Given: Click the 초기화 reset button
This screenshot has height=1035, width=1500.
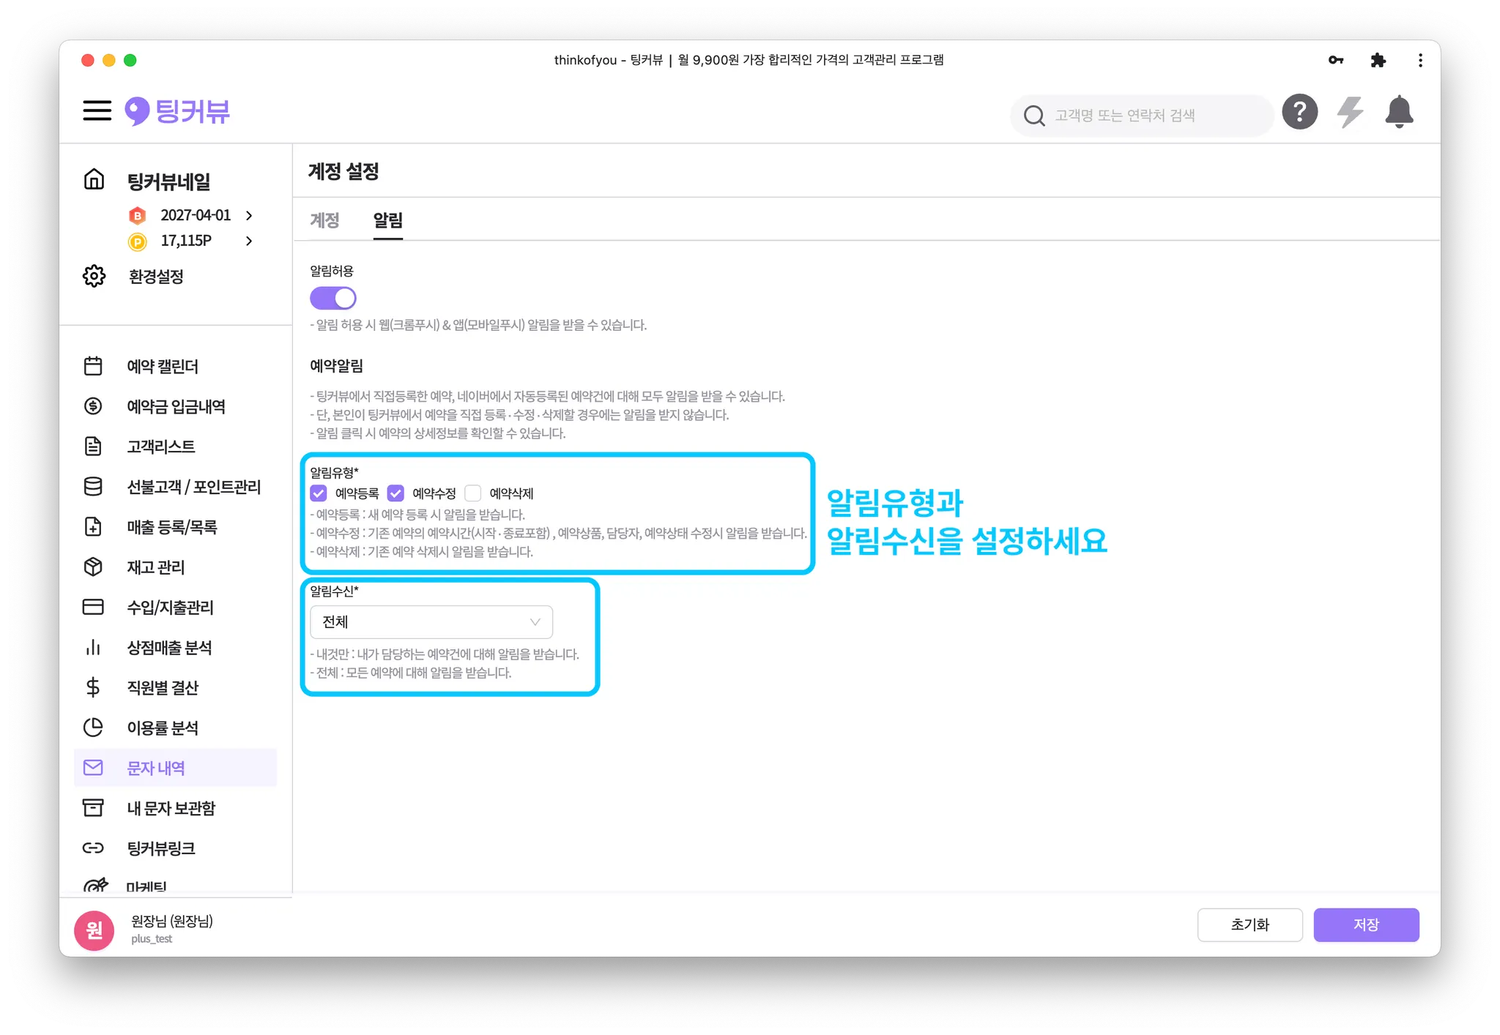Looking at the screenshot, I should coord(1250,924).
